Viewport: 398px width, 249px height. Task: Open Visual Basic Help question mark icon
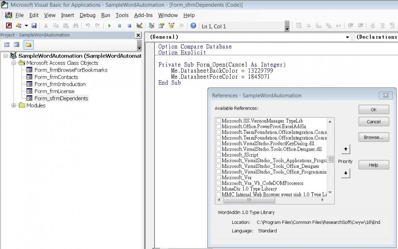coord(193,26)
